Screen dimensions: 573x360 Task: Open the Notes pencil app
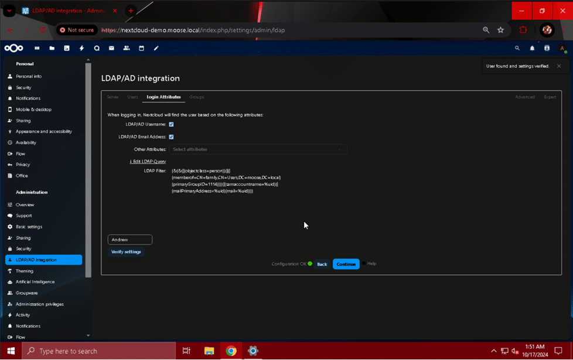(x=156, y=48)
